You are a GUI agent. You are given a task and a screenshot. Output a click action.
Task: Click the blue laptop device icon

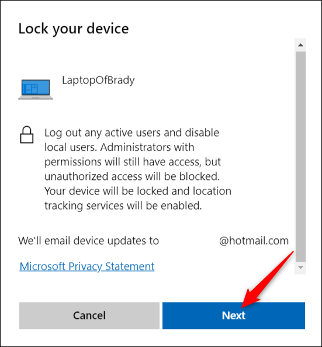point(36,89)
